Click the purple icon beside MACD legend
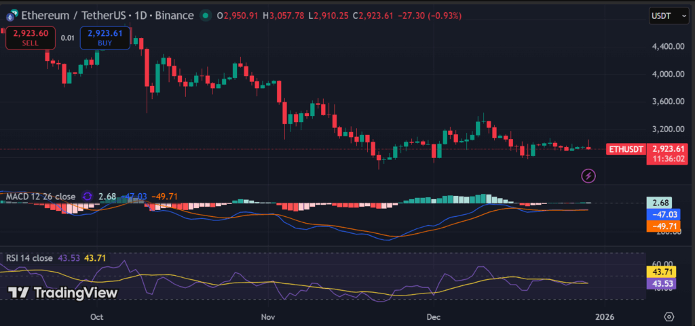The height and width of the screenshot is (326, 695). coord(87,197)
